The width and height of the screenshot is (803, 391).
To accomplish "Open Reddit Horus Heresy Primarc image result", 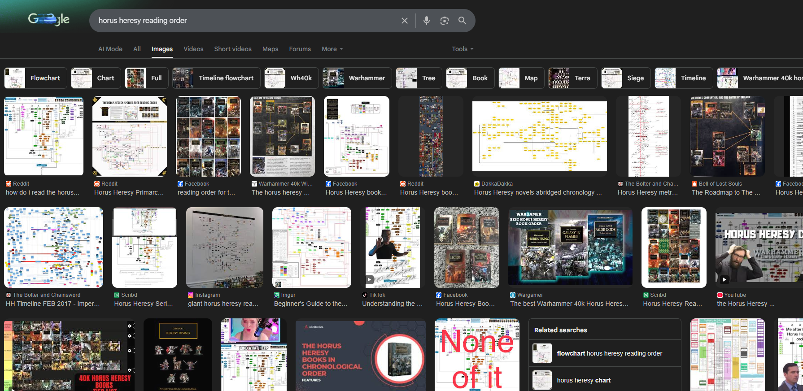I will 130,136.
